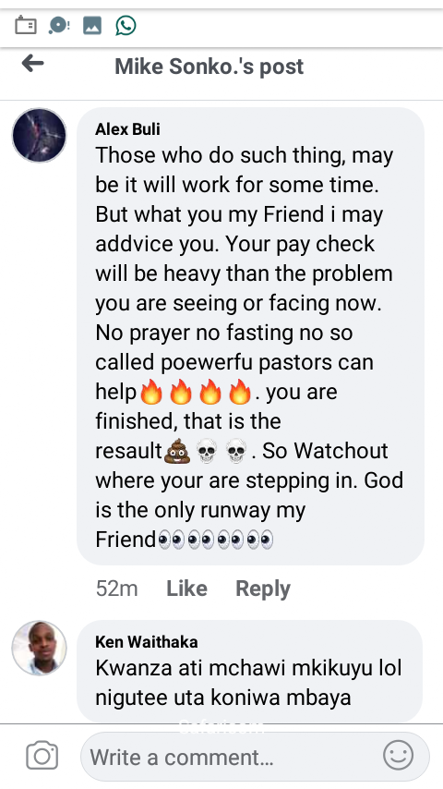Open Alex Buli's name link
This screenshot has height=789, width=443.
(127, 129)
